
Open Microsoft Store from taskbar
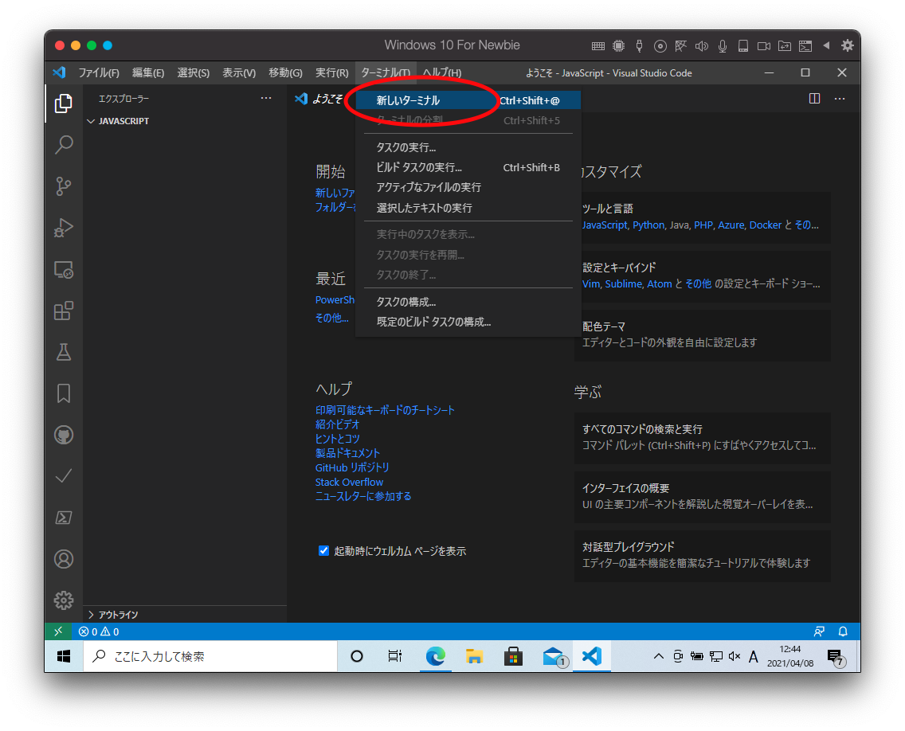pyautogui.click(x=513, y=656)
